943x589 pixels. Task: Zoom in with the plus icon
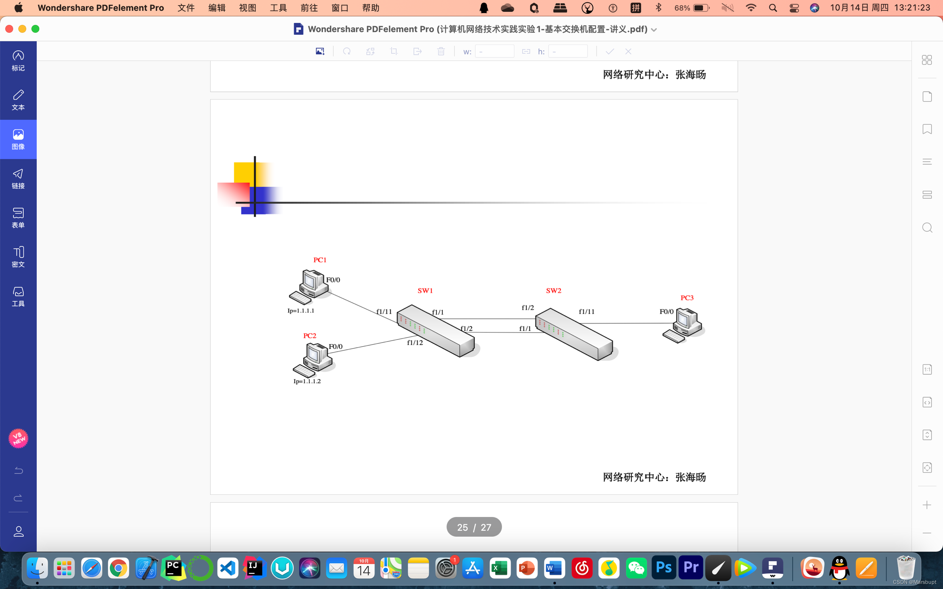tap(927, 505)
